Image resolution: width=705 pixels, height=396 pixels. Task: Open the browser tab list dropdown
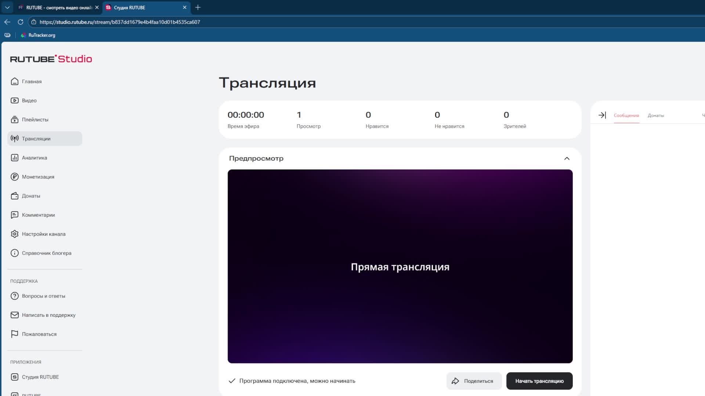pyautogui.click(x=7, y=7)
